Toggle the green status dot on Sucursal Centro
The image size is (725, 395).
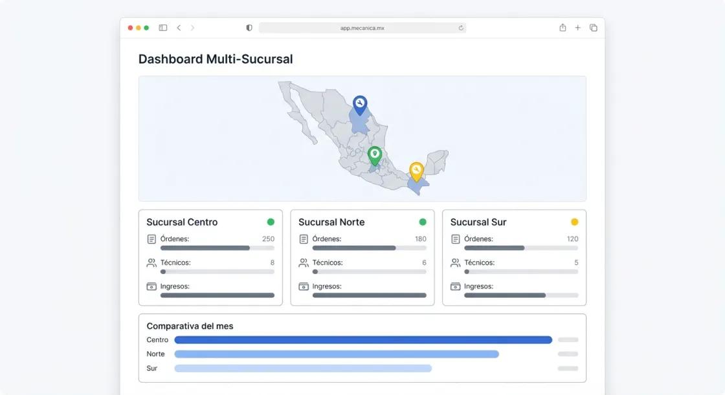coord(272,221)
